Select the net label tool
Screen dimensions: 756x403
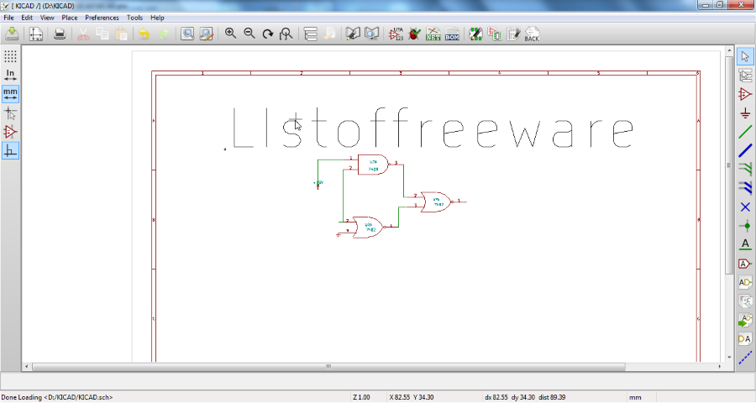[745, 244]
